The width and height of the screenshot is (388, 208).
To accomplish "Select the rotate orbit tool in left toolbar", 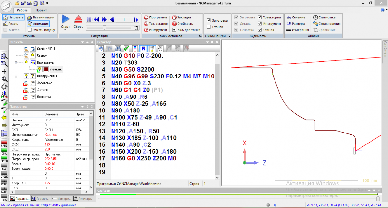I will (4, 87).
